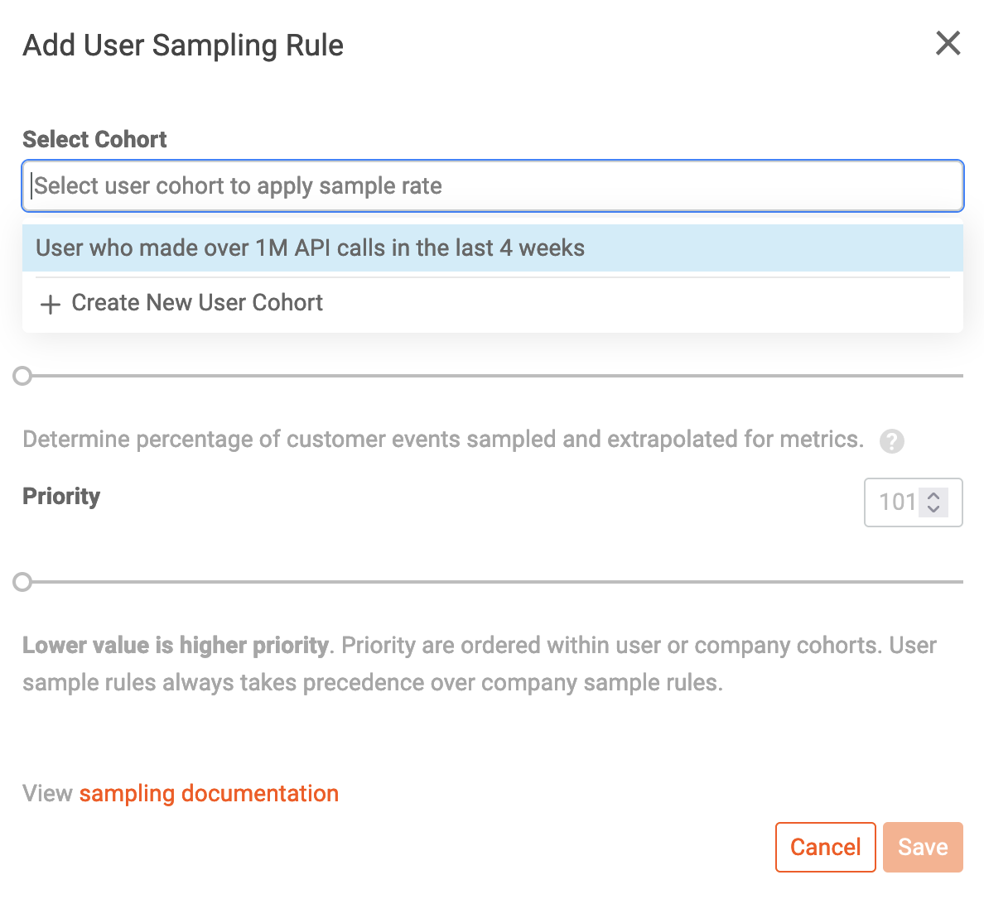This screenshot has height=899, width=984.
Task: Click the upper sample rate slider handle
Action: 22,375
